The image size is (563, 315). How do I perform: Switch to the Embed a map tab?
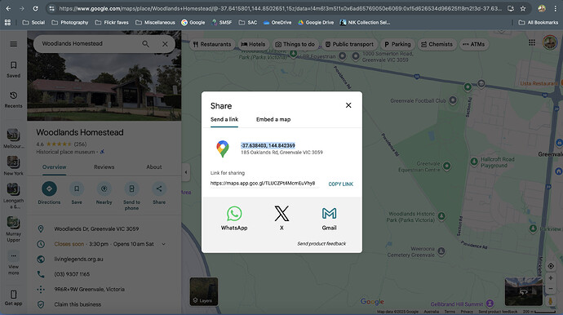[x=273, y=119]
